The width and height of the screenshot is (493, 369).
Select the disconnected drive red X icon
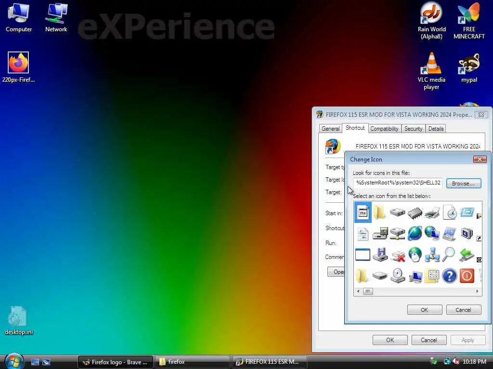[398, 256]
